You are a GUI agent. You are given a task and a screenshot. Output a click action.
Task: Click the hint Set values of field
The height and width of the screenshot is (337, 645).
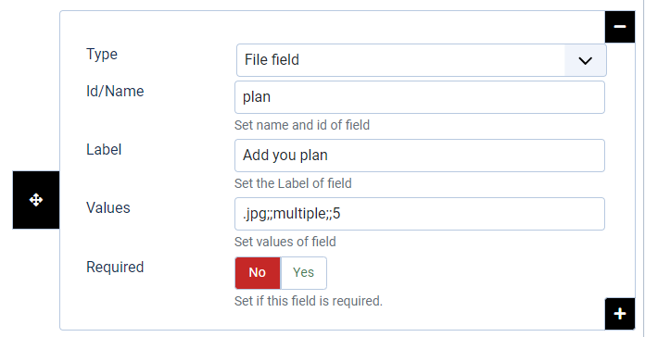click(285, 242)
